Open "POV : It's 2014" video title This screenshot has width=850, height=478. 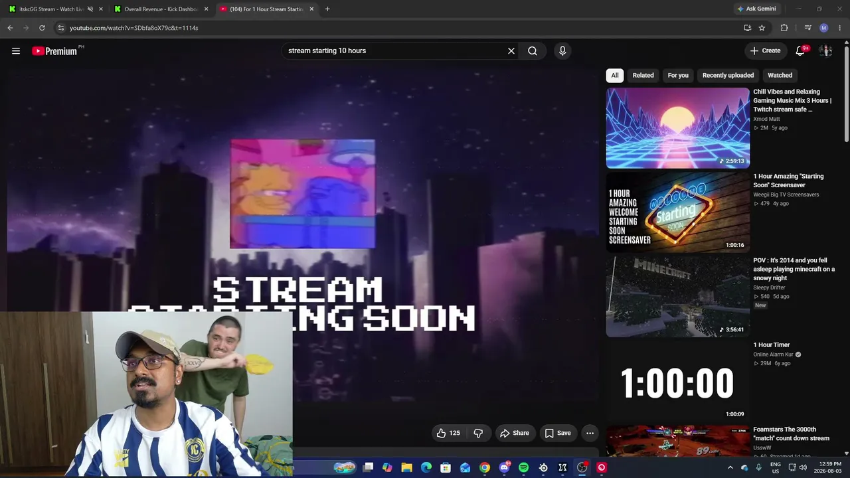pyautogui.click(x=794, y=270)
